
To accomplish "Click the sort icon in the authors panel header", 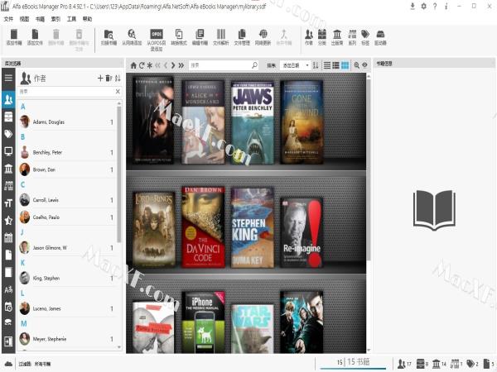I will tap(118, 79).
